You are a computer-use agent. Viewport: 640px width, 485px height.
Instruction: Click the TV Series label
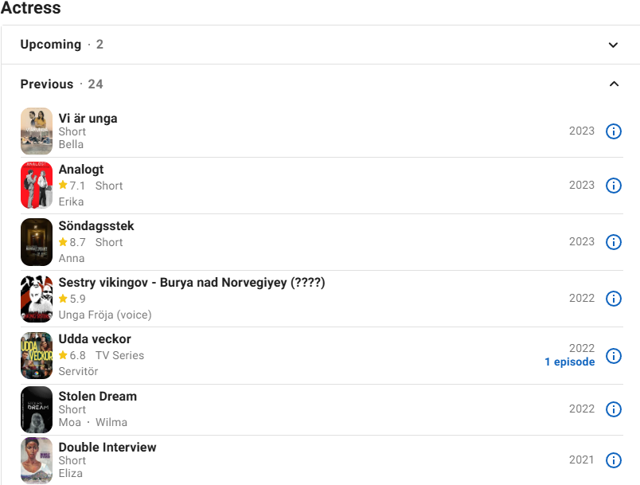coord(119,355)
